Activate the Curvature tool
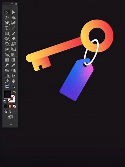 pos(13,23)
